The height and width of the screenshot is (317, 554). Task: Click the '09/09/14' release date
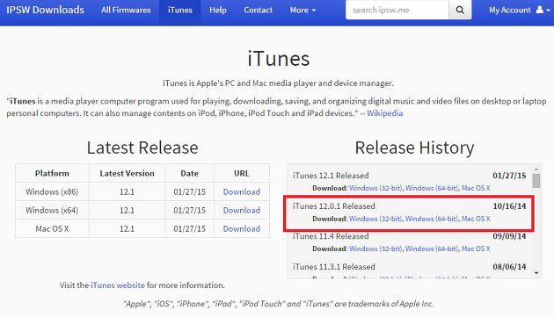coord(509,236)
